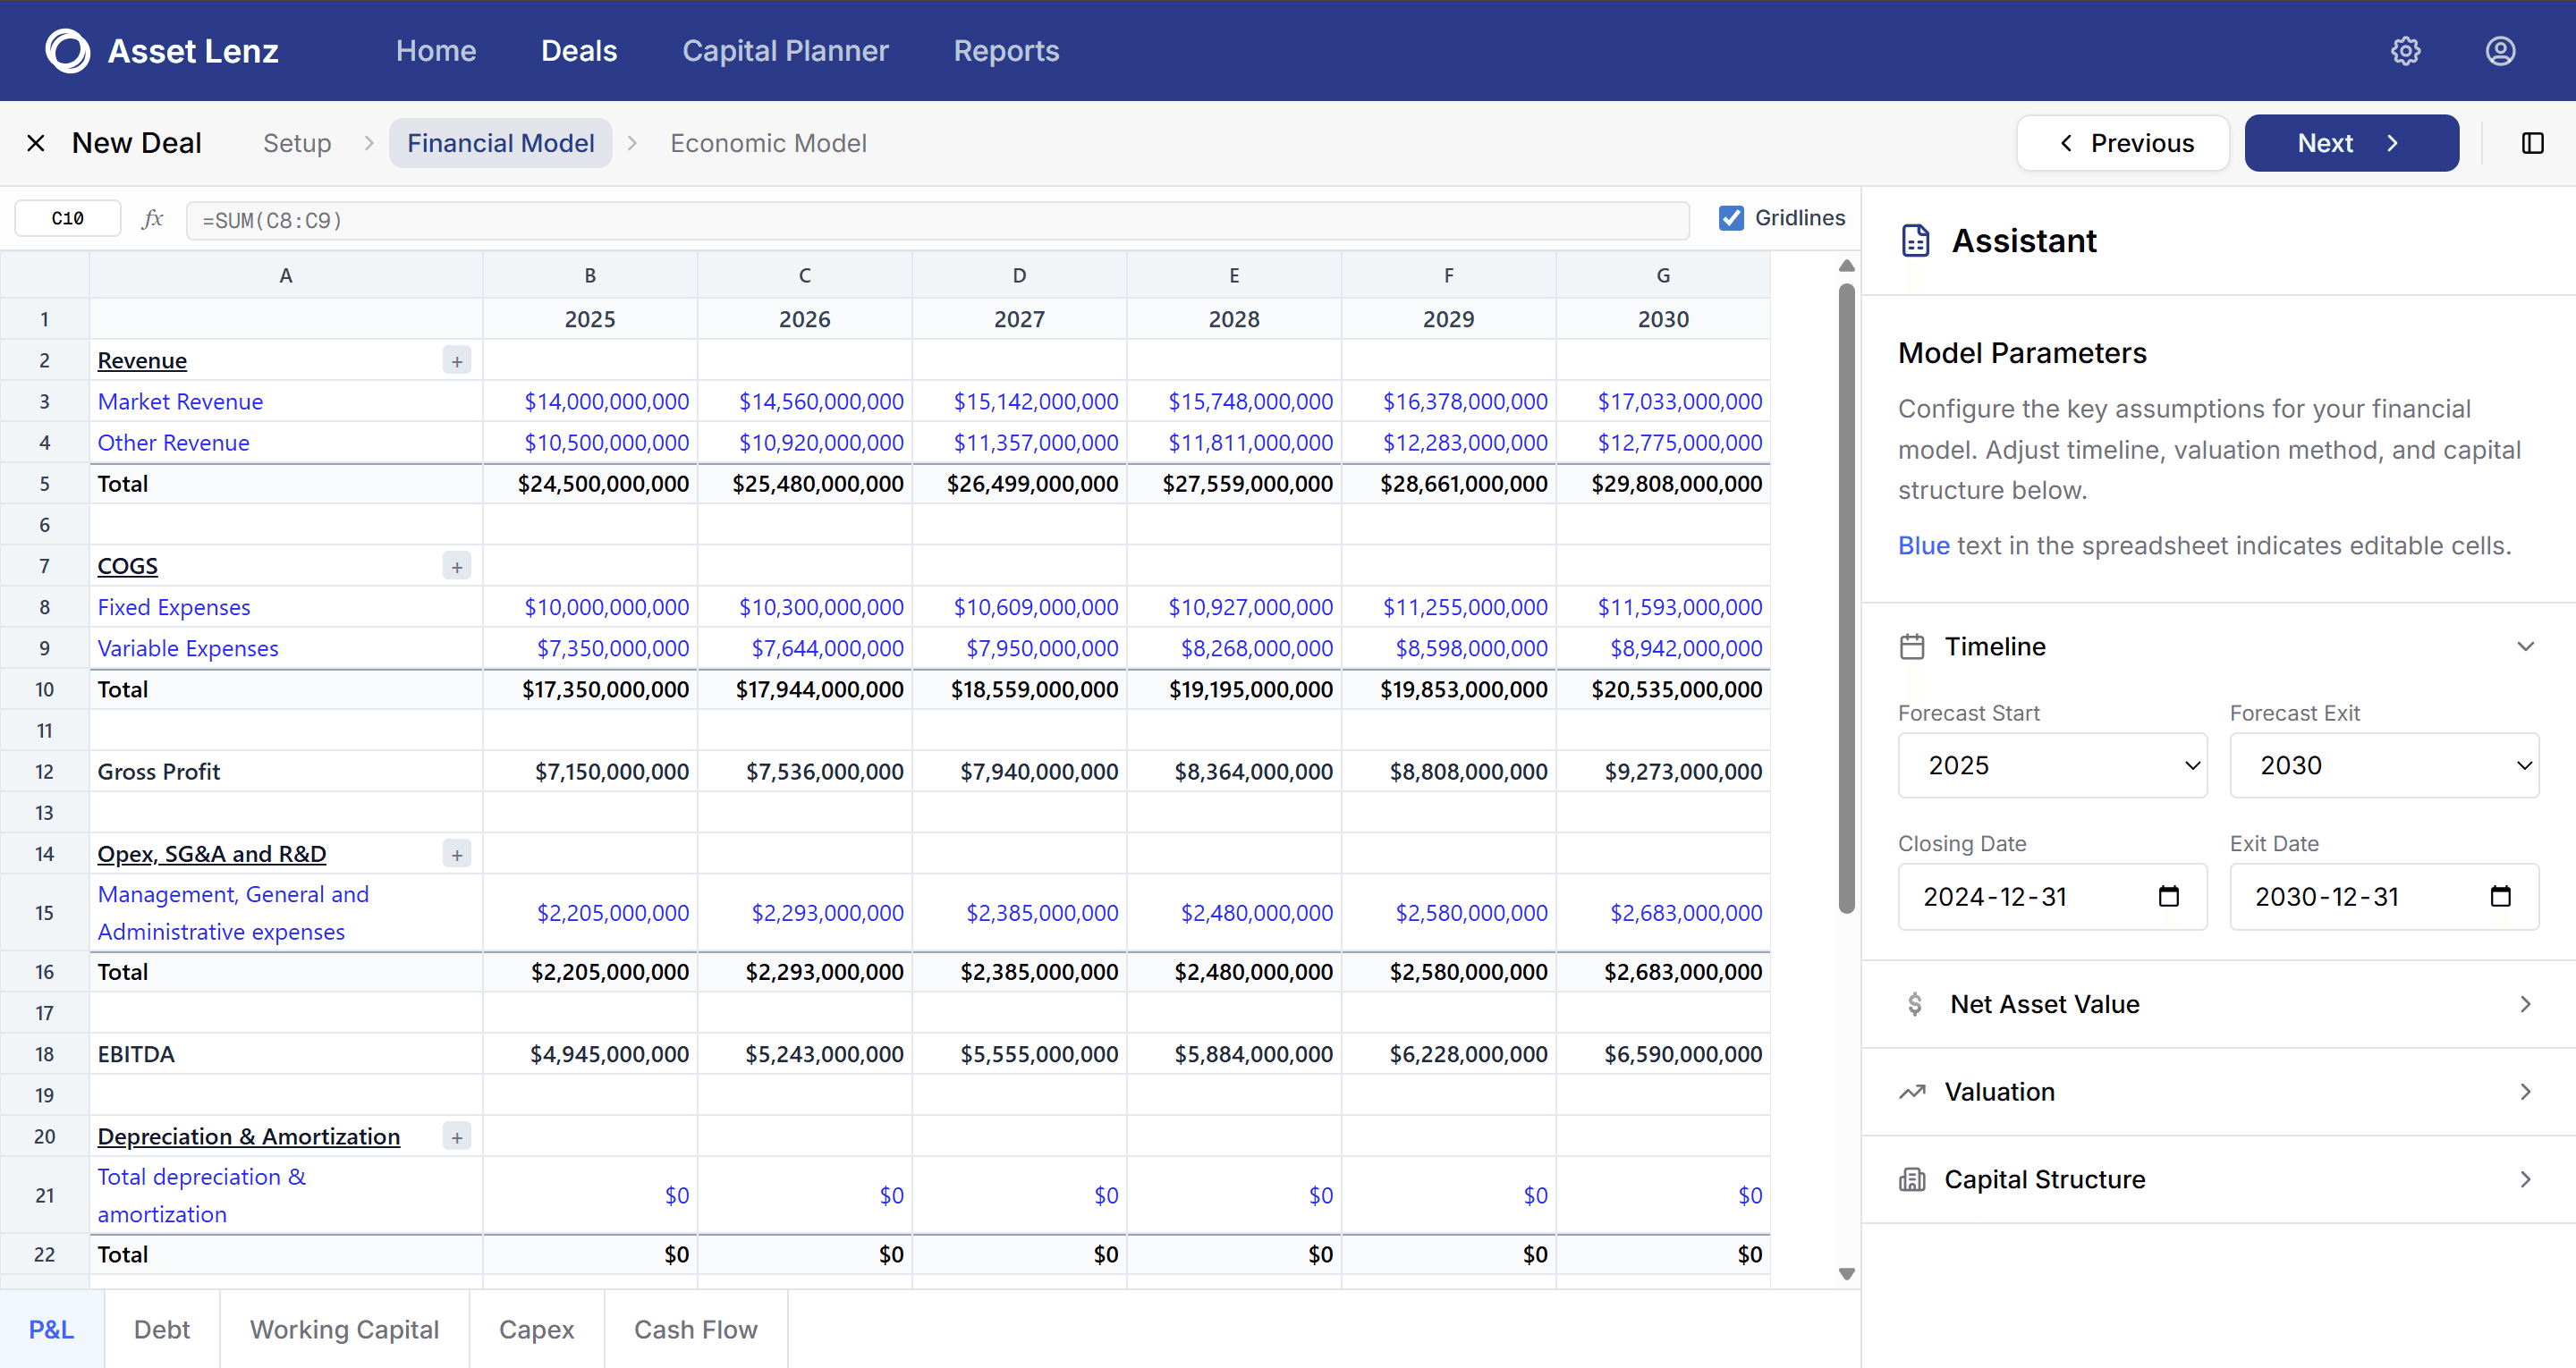Switch to the Cash Flow tab
The image size is (2576, 1368).
coord(696,1329)
